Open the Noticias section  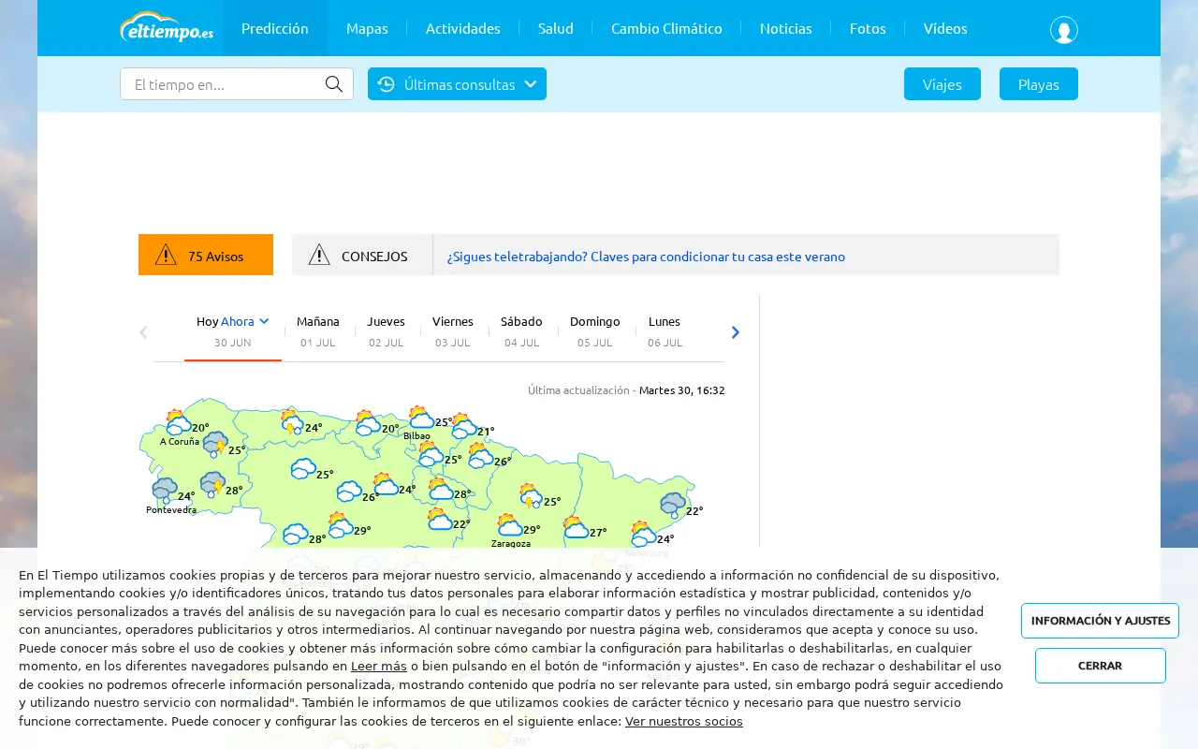coord(786,28)
